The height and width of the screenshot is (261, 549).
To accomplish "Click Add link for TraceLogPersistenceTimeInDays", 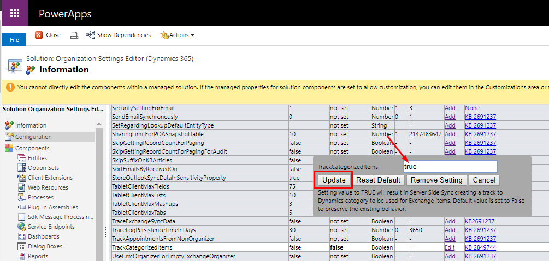I will [450, 230].
